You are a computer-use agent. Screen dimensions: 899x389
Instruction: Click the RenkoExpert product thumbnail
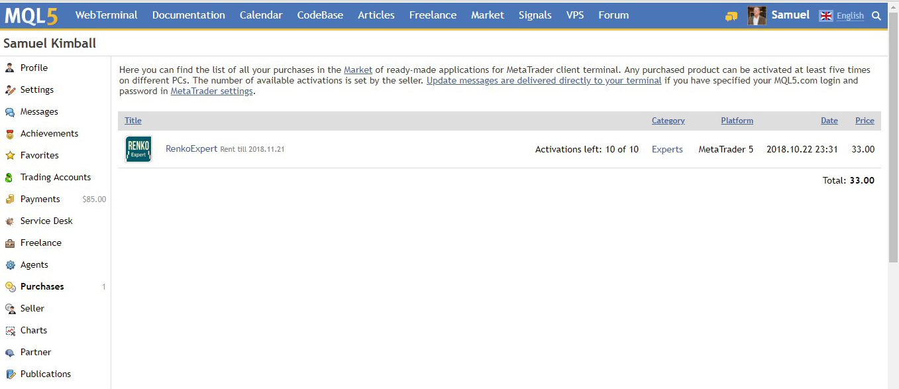click(x=138, y=149)
